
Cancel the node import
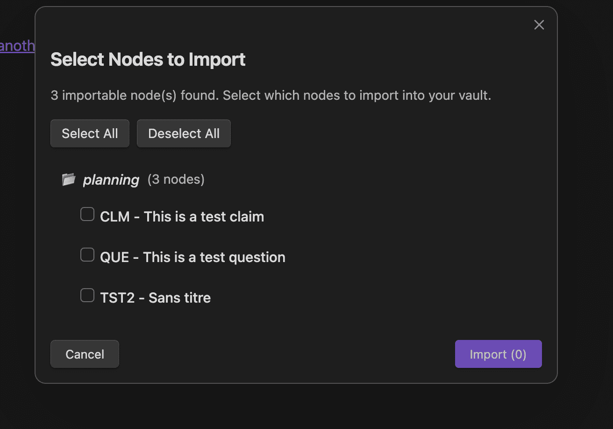point(85,354)
